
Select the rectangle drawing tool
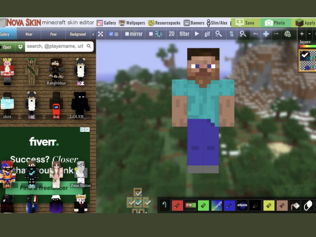pos(216,205)
